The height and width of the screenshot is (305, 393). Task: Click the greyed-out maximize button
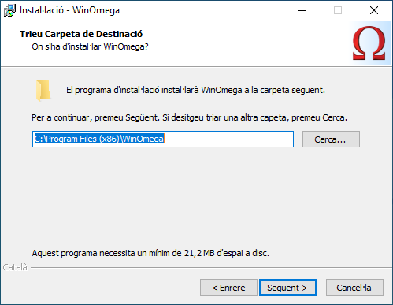[x=338, y=10]
